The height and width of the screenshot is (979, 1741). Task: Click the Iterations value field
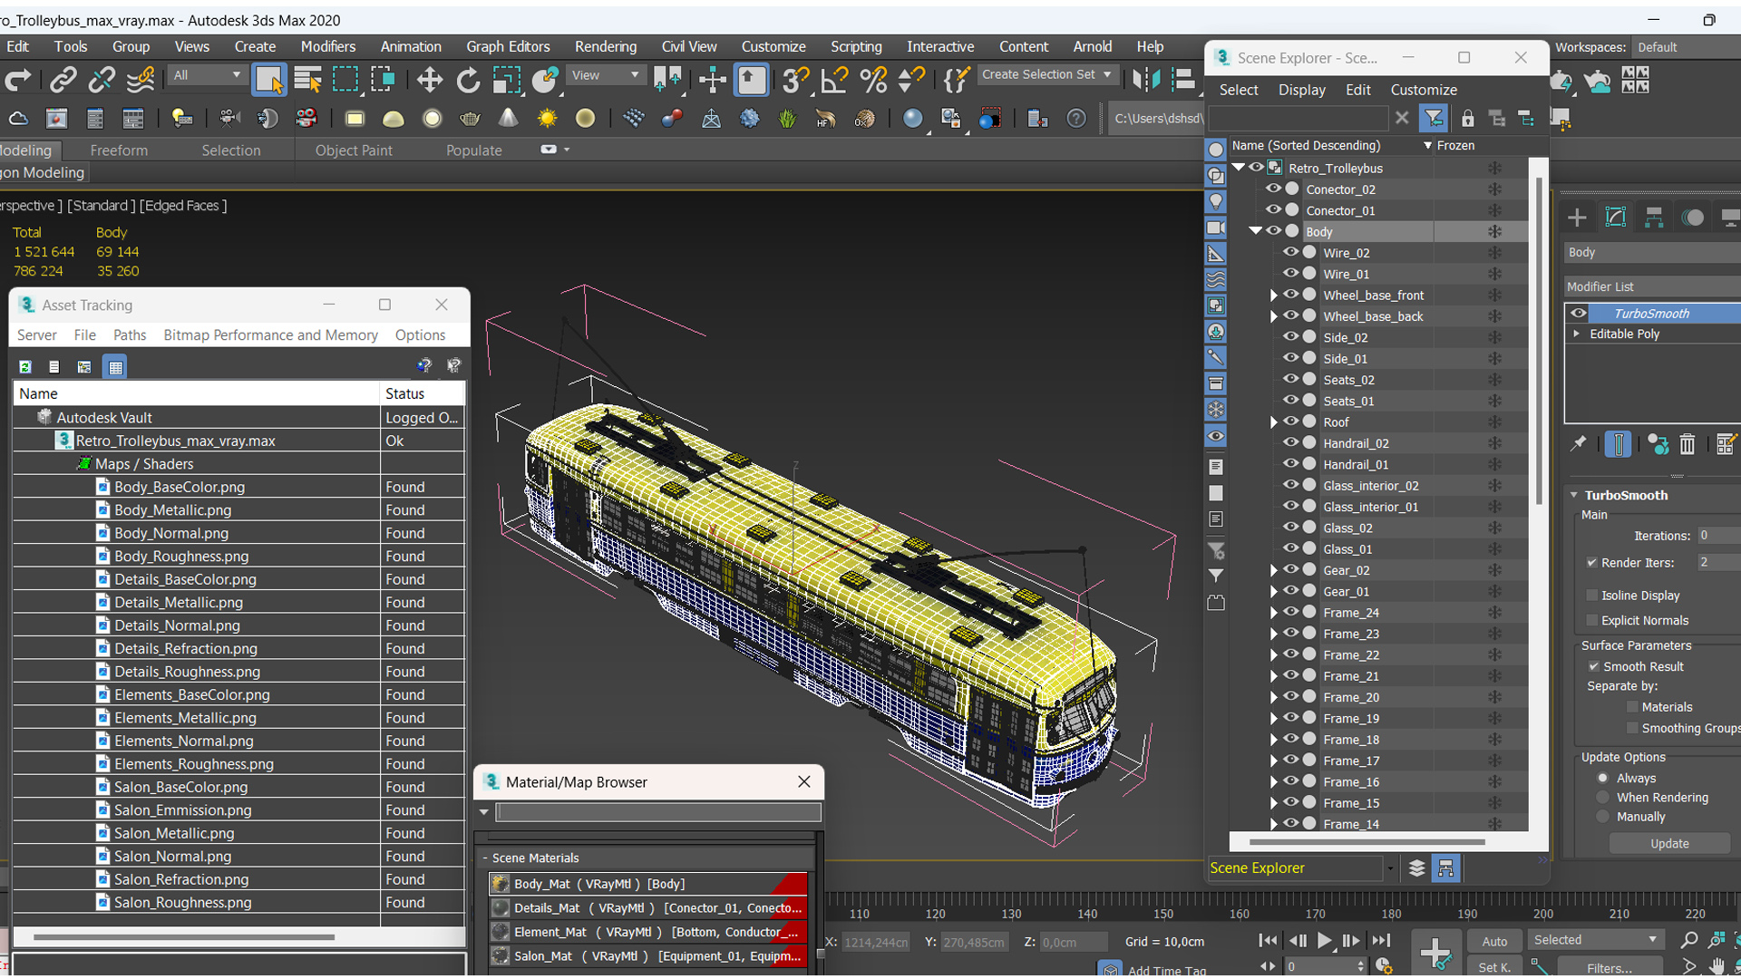click(x=1717, y=536)
